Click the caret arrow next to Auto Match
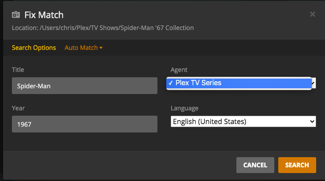Viewport: 325px width, 181px height. point(101,48)
